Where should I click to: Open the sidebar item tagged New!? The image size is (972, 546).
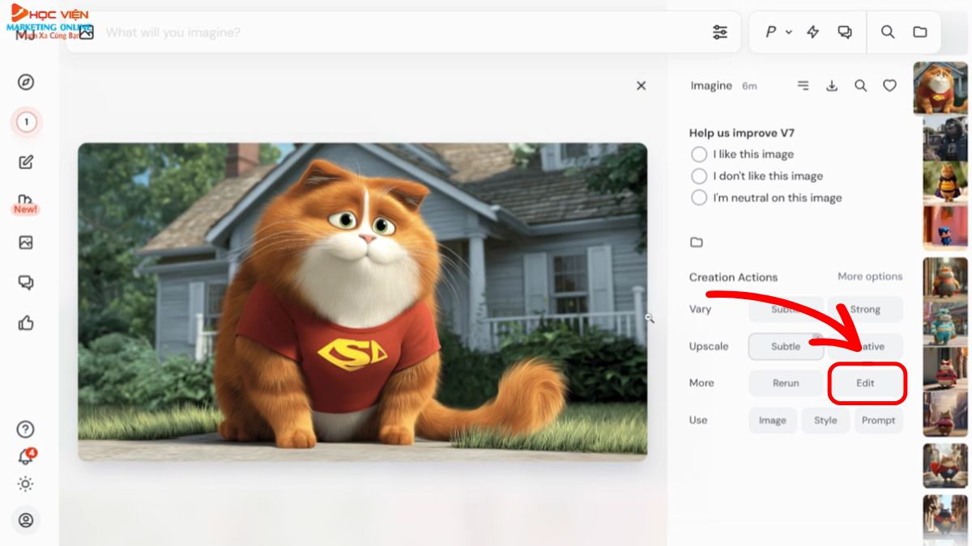click(x=25, y=205)
